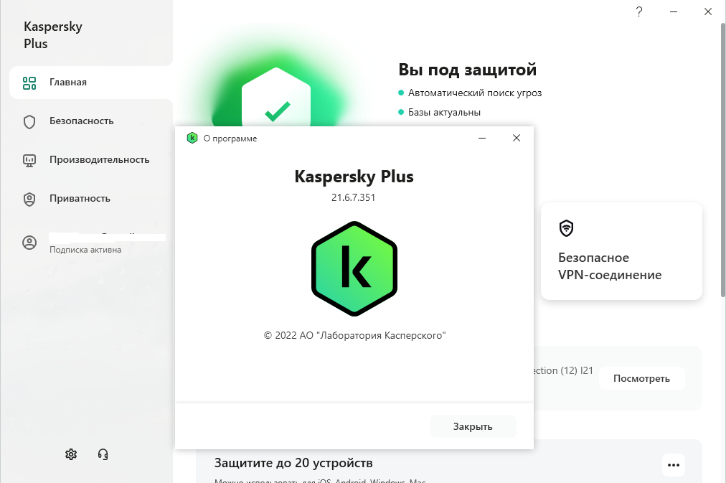The height and width of the screenshot is (483, 726).
Task: Select the Производительность sidebar tab
Action: pos(99,160)
